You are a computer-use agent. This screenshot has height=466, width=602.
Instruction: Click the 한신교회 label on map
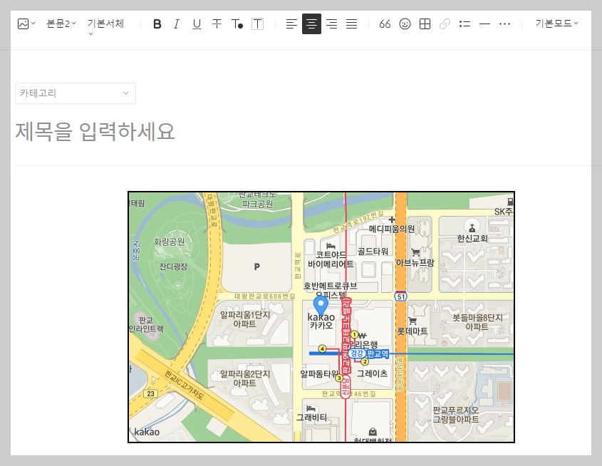point(472,239)
